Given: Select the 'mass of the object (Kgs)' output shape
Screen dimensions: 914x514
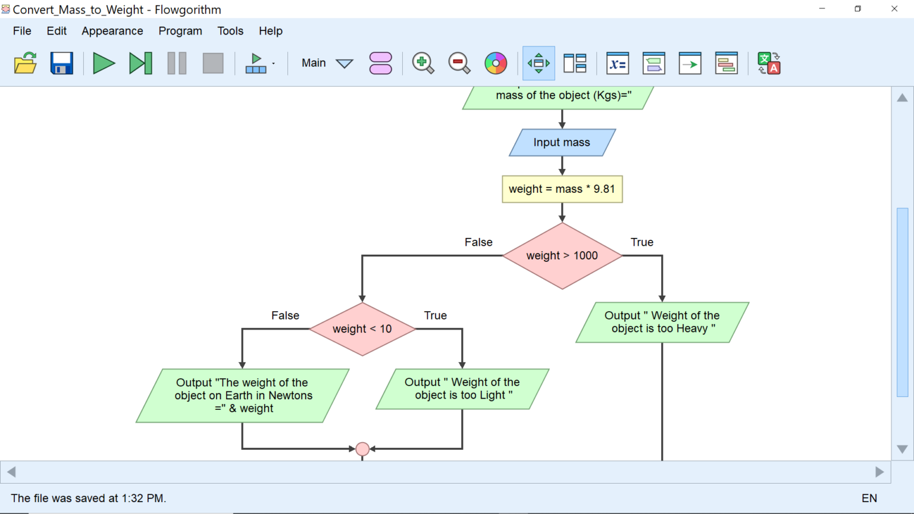Looking at the screenshot, I should [x=559, y=98].
